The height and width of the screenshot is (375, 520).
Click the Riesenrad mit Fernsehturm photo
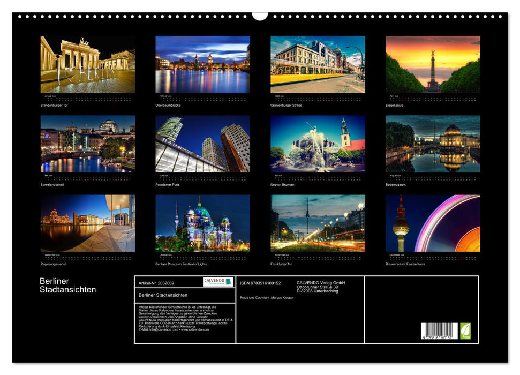433,223
